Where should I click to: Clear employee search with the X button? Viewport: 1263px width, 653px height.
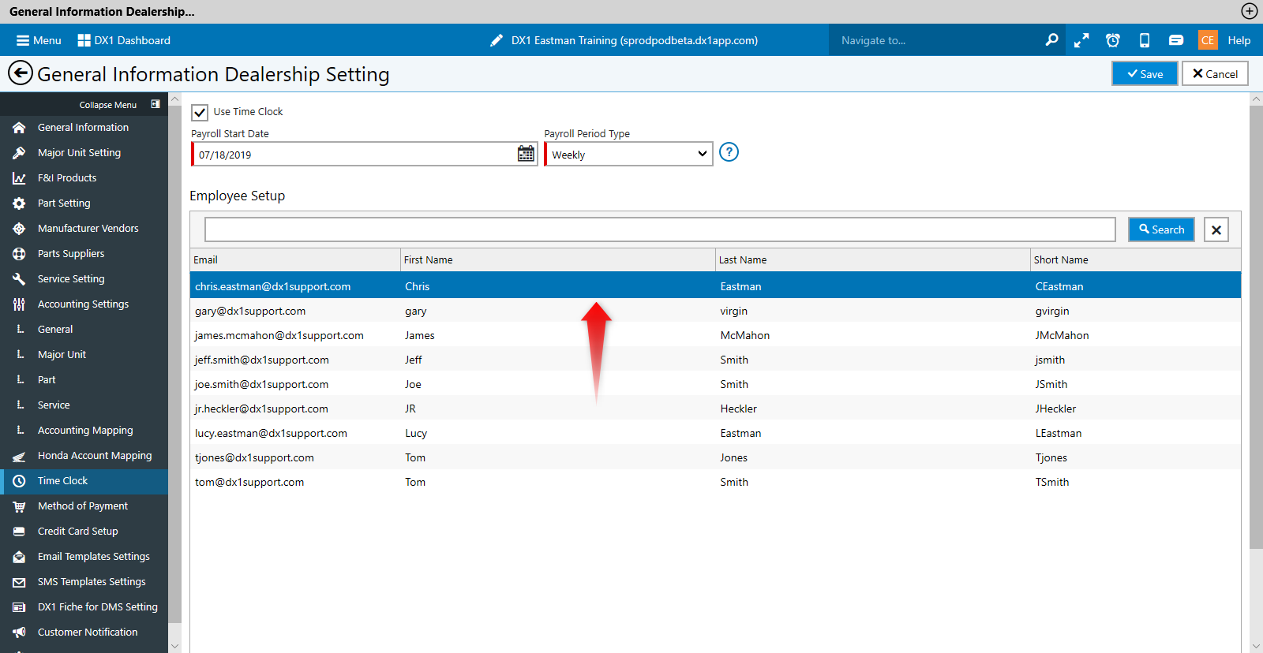point(1216,229)
